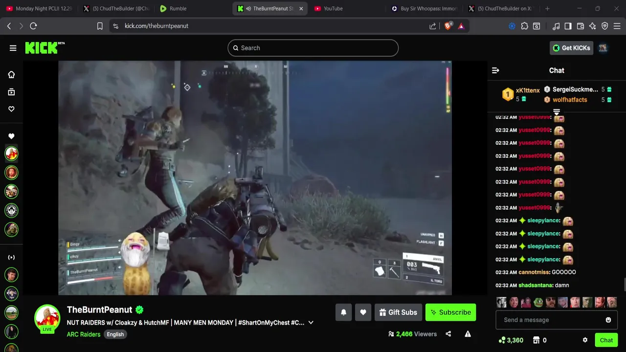Image resolution: width=626 pixels, height=352 pixels.
Task: Click TheBurntPeanut live avatar
Action: tap(47, 318)
